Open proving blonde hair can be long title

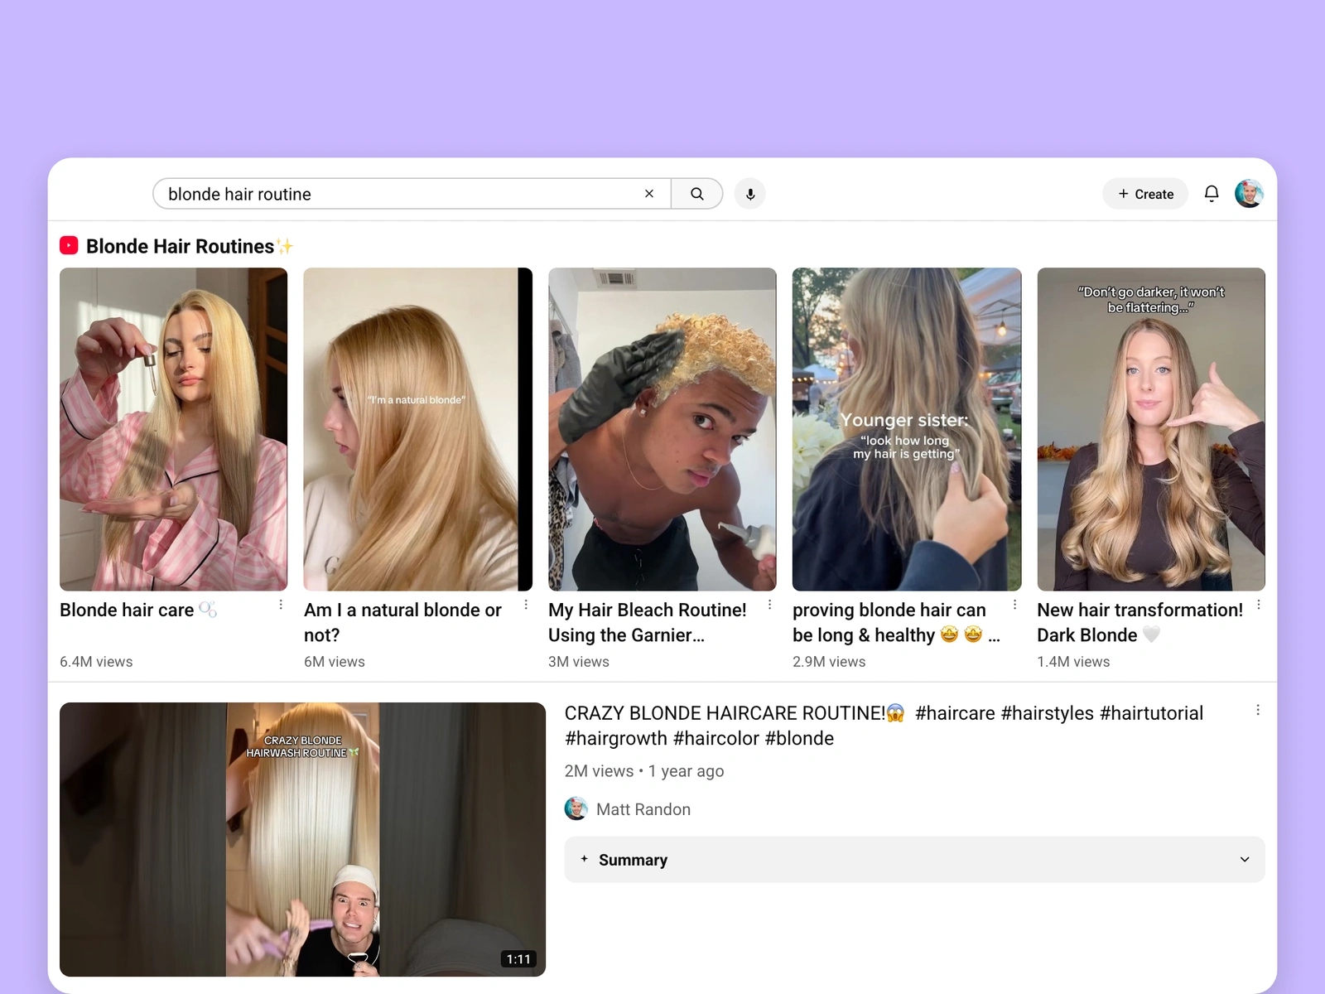pos(896,623)
